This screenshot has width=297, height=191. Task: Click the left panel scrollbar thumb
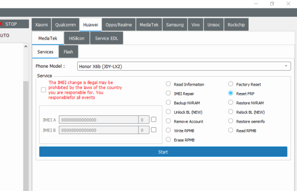[x=26, y=136]
